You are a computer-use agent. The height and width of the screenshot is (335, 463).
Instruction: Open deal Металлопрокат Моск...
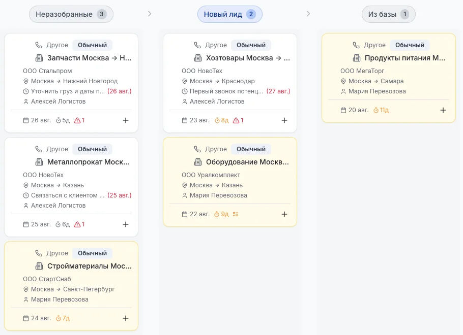click(89, 162)
